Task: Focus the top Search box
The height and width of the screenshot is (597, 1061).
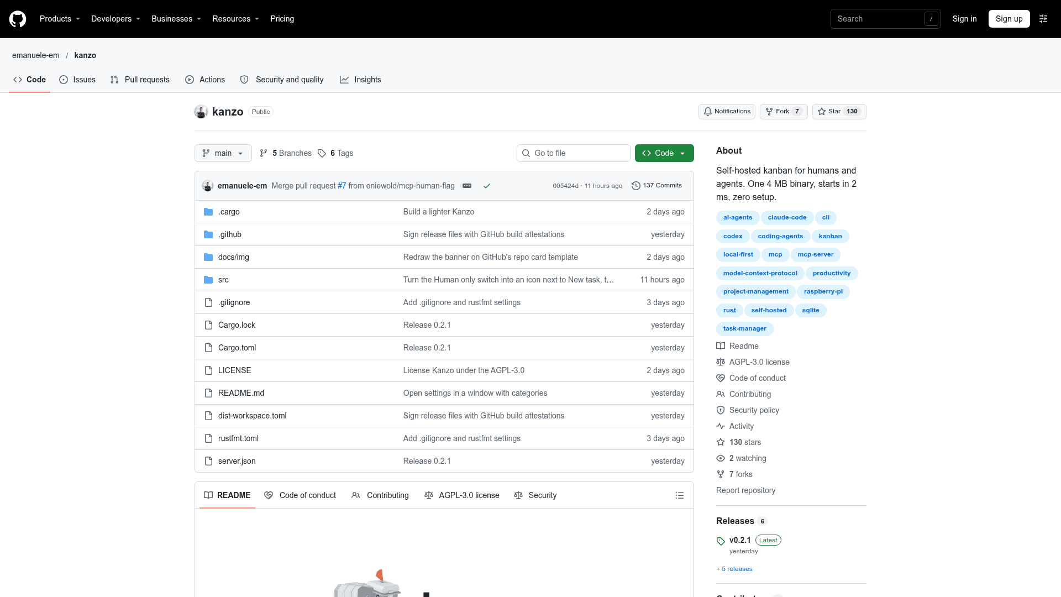Action: point(885,19)
